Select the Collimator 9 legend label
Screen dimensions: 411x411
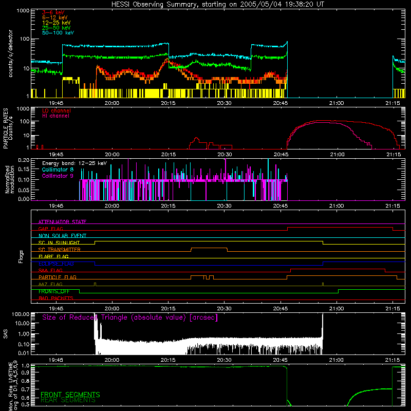(x=58, y=176)
